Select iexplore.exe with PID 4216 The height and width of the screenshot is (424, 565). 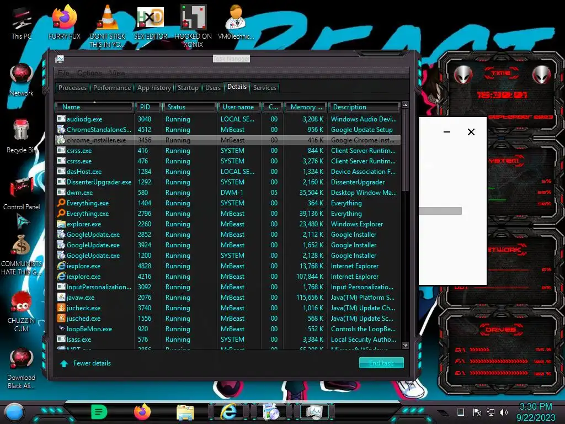[228, 277]
